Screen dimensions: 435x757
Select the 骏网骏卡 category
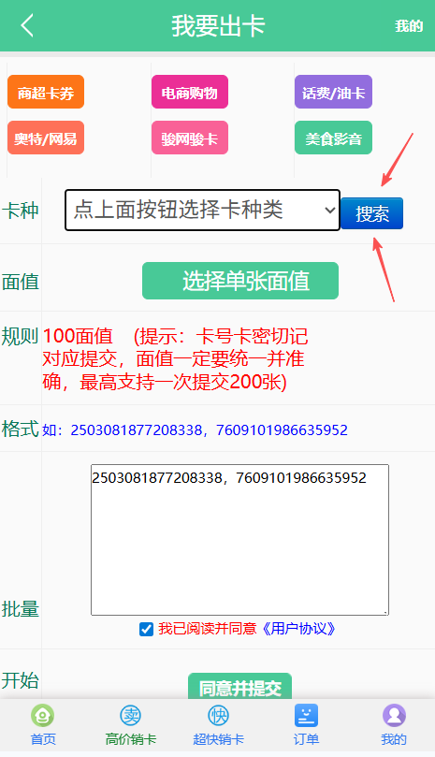click(190, 138)
